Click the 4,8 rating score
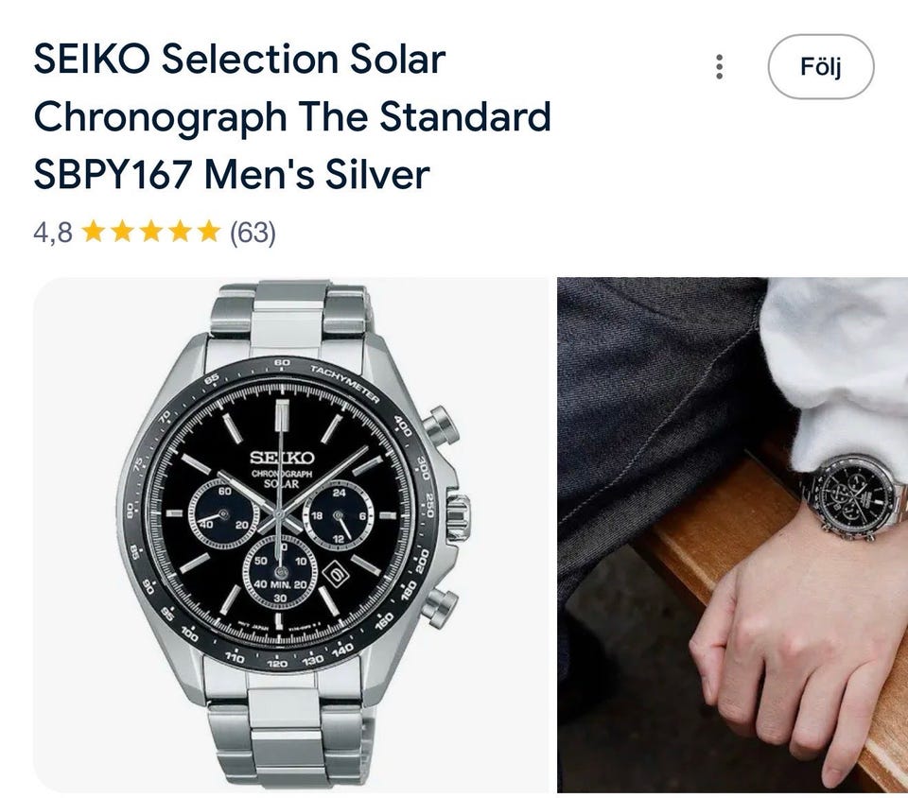Image resolution: width=908 pixels, height=798 pixels. 53,232
